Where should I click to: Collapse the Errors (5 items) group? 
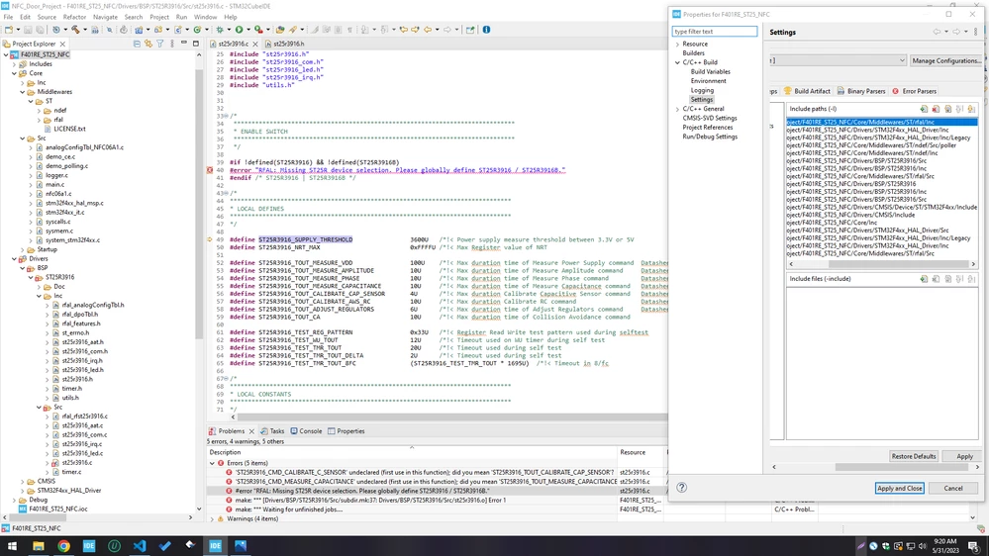point(213,463)
